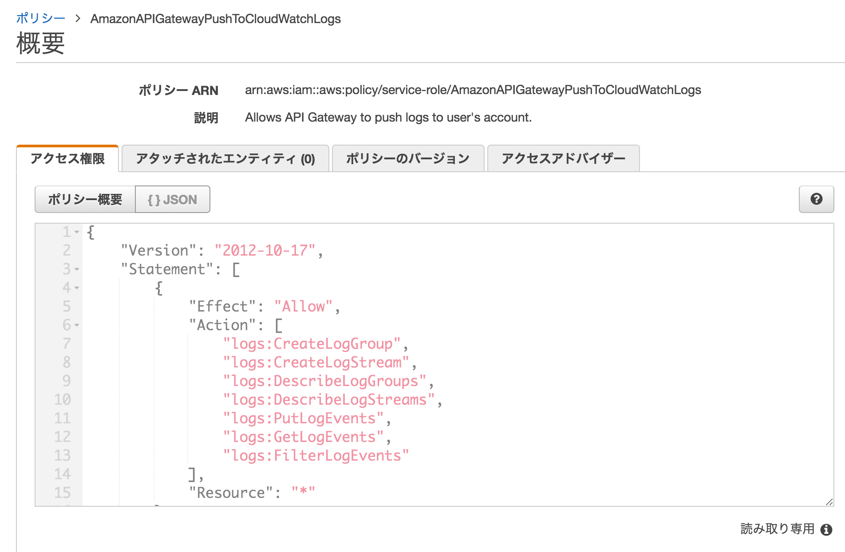Open the help question mark icon
Image resolution: width=845 pixels, height=552 pixels.
pos(816,199)
